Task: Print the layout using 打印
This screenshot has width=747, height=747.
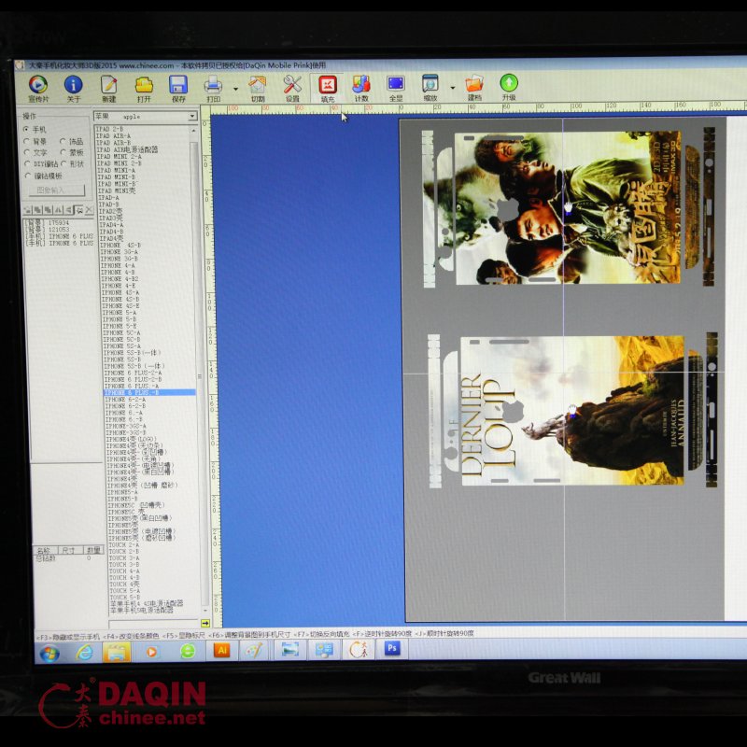Action: [213, 89]
